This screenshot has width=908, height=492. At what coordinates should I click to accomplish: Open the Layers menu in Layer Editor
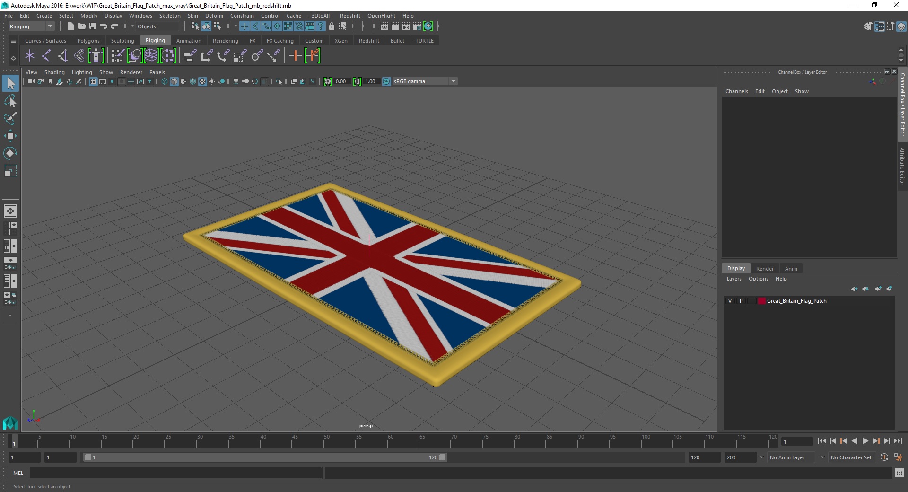click(x=734, y=279)
